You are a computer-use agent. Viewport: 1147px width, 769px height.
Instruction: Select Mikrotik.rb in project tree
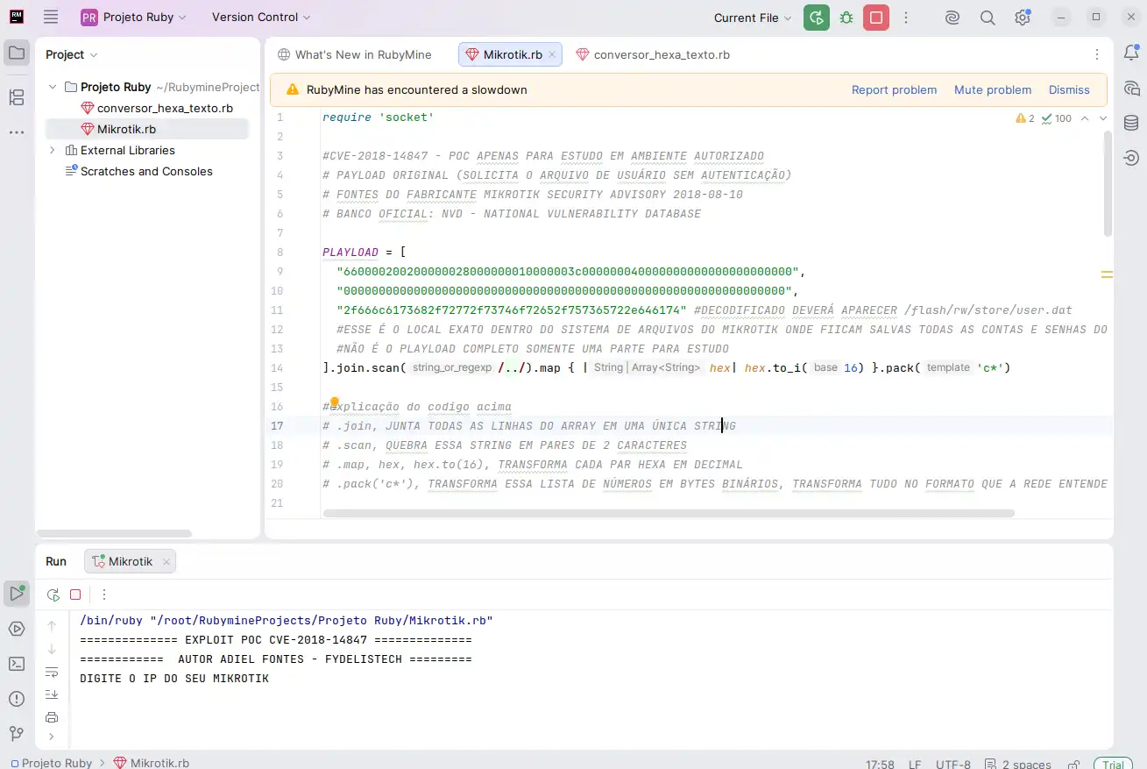147,129
